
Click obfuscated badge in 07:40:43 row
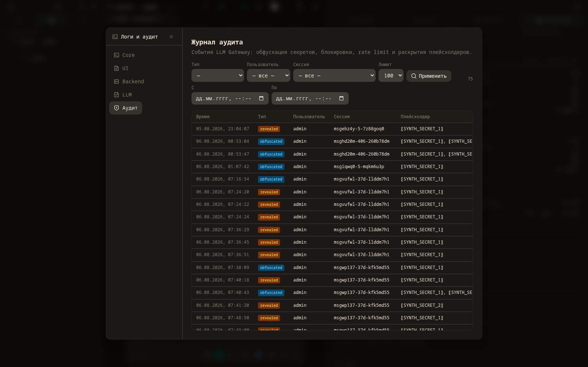coord(271,293)
